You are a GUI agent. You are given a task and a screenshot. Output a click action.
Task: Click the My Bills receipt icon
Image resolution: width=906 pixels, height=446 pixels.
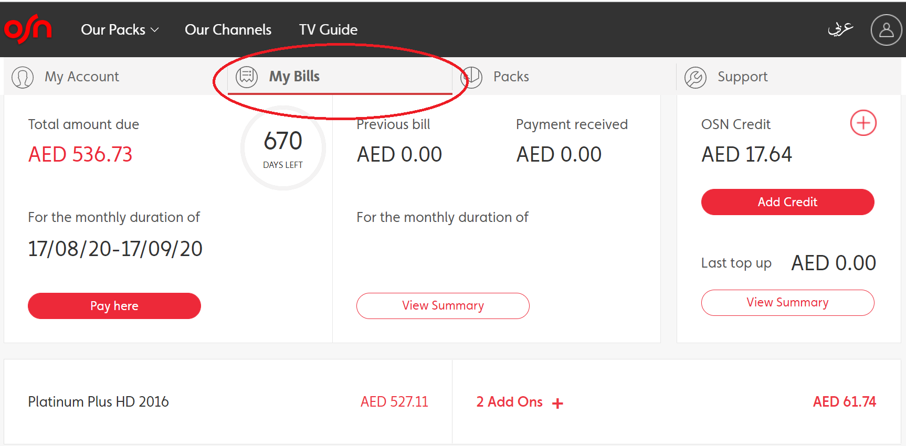(x=247, y=77)
